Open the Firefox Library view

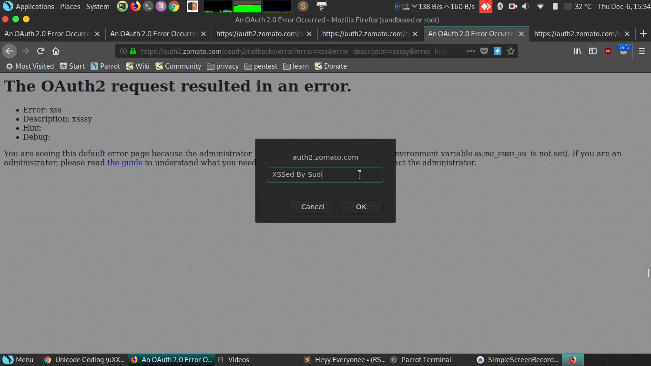click(578, 51)
